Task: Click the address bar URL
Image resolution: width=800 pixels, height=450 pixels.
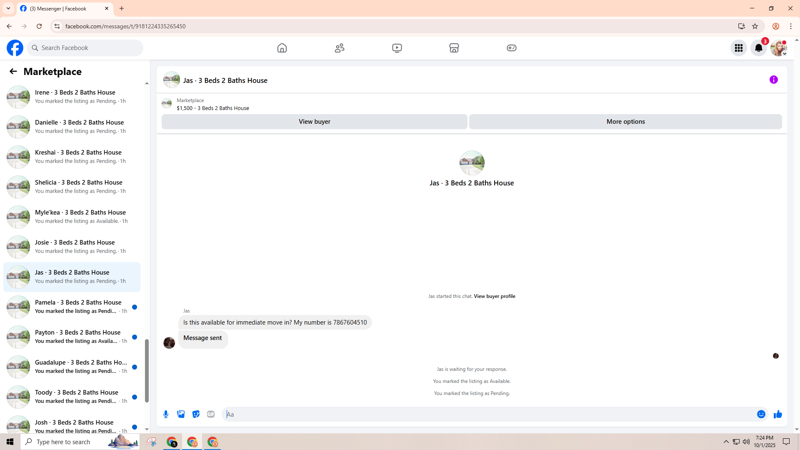Action: (x=125, y=26)
